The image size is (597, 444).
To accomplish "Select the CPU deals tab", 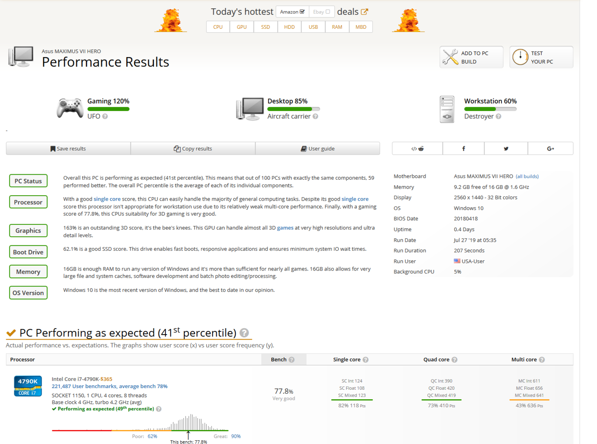I will pos(218,27).
